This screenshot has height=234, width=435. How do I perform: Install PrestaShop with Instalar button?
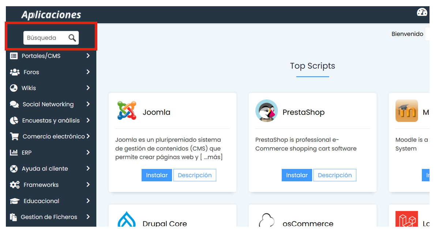pyautogui.click(x=297, y=175)
